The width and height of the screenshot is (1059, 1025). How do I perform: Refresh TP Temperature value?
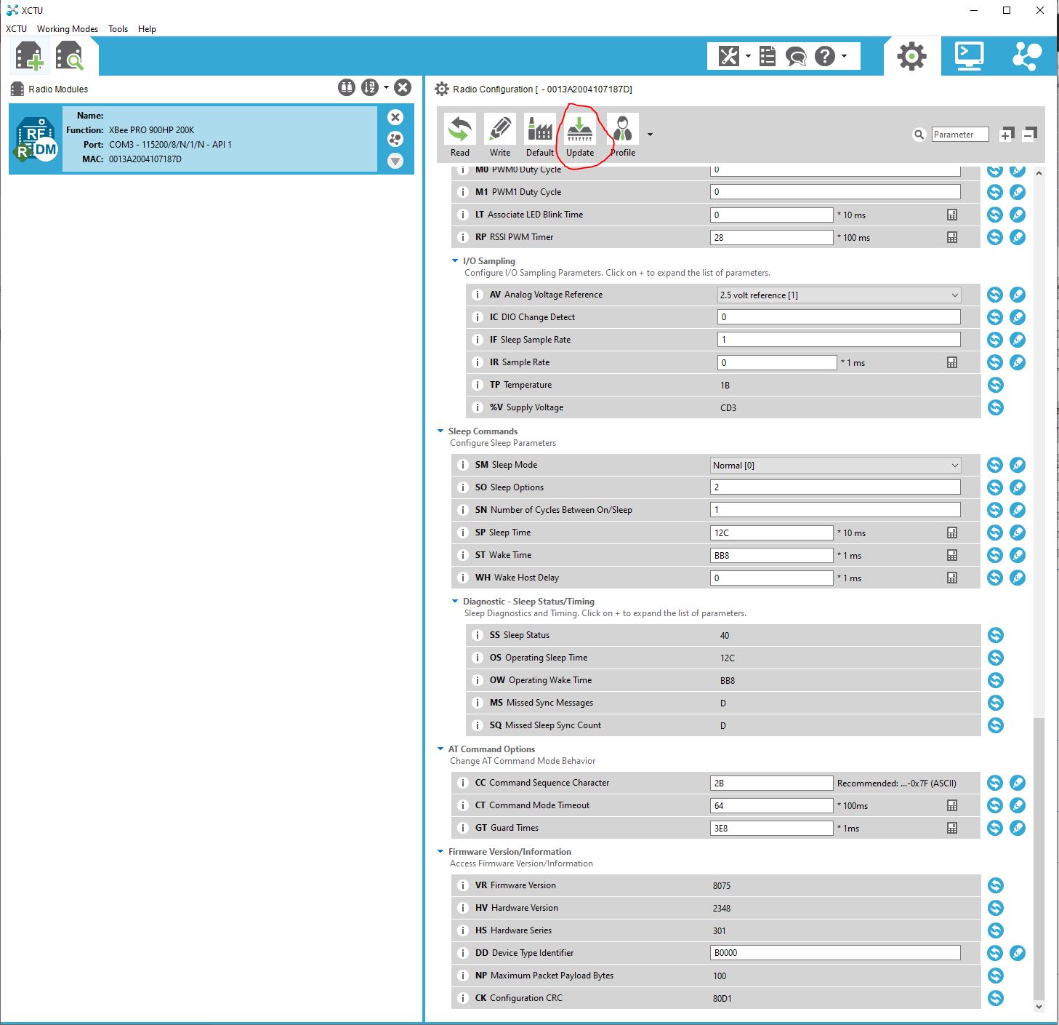(x=996, y=385)
